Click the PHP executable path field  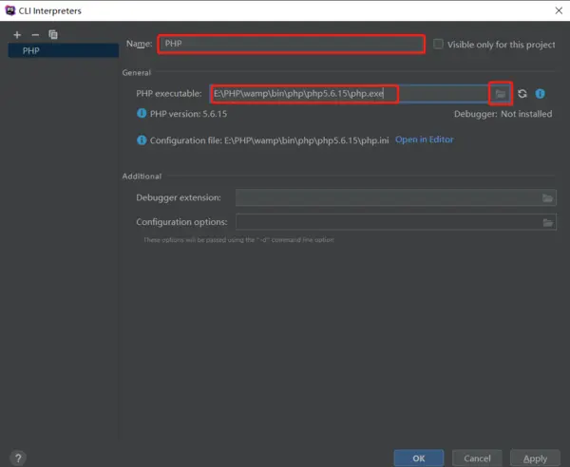(x=349, y=94)
